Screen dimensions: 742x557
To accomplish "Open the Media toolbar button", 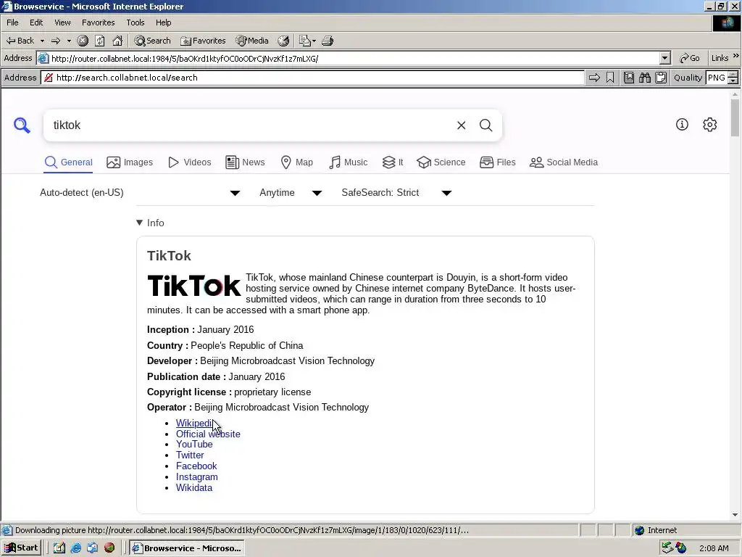I will click(252, 41).
